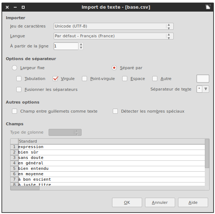The height and width of the screenshot is (214, 215).
Task: Increase the starting line number with the up arrow
Action: tap(81, 45)
